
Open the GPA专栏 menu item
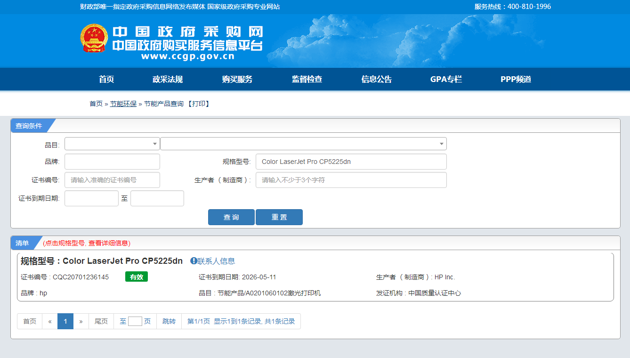point(446,79)
